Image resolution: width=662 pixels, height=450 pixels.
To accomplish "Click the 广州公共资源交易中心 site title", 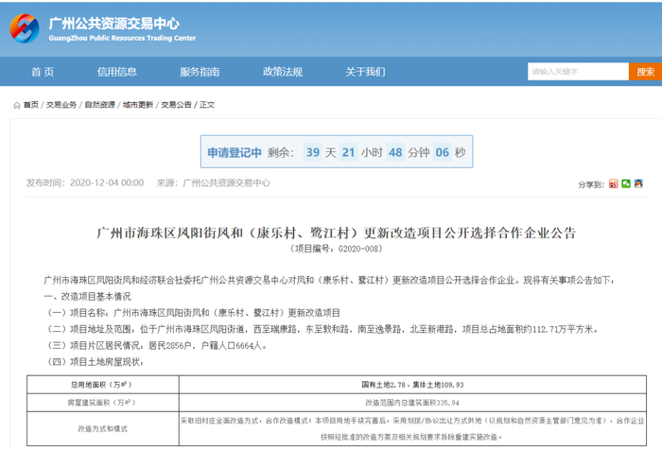I will point(114,24).
